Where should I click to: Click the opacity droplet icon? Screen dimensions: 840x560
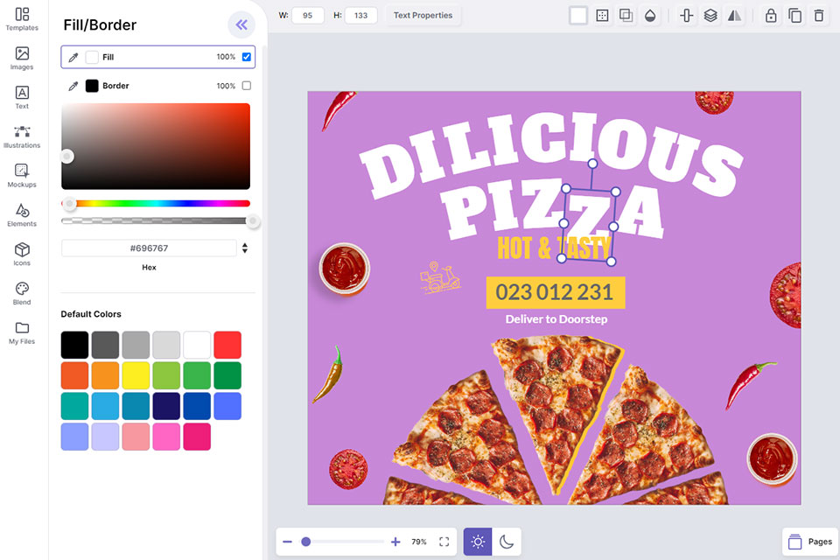650,16
